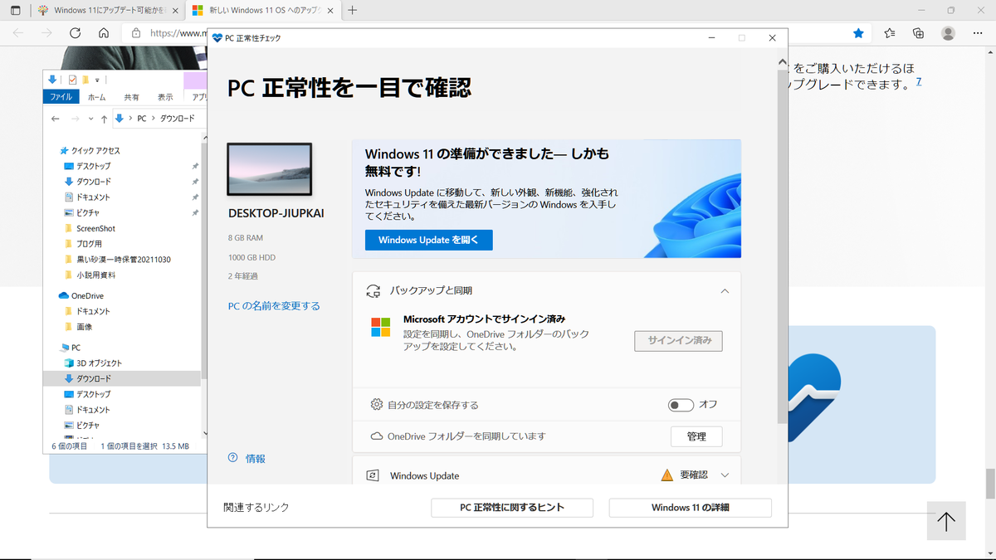The width and height of the screenshot is (996, 560).
Task: Click the 管理 button for OneDrive
Action: click(x=696, y=436)
